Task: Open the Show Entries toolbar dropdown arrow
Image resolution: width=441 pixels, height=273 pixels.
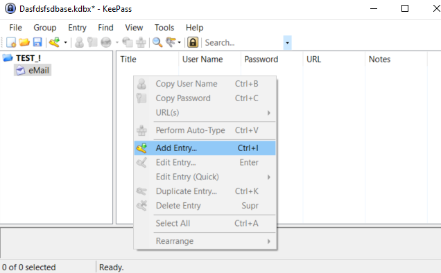Action: 179,43
